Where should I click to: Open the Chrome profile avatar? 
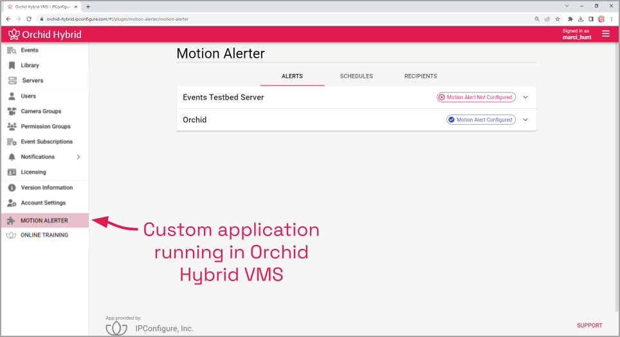[601, 19]
